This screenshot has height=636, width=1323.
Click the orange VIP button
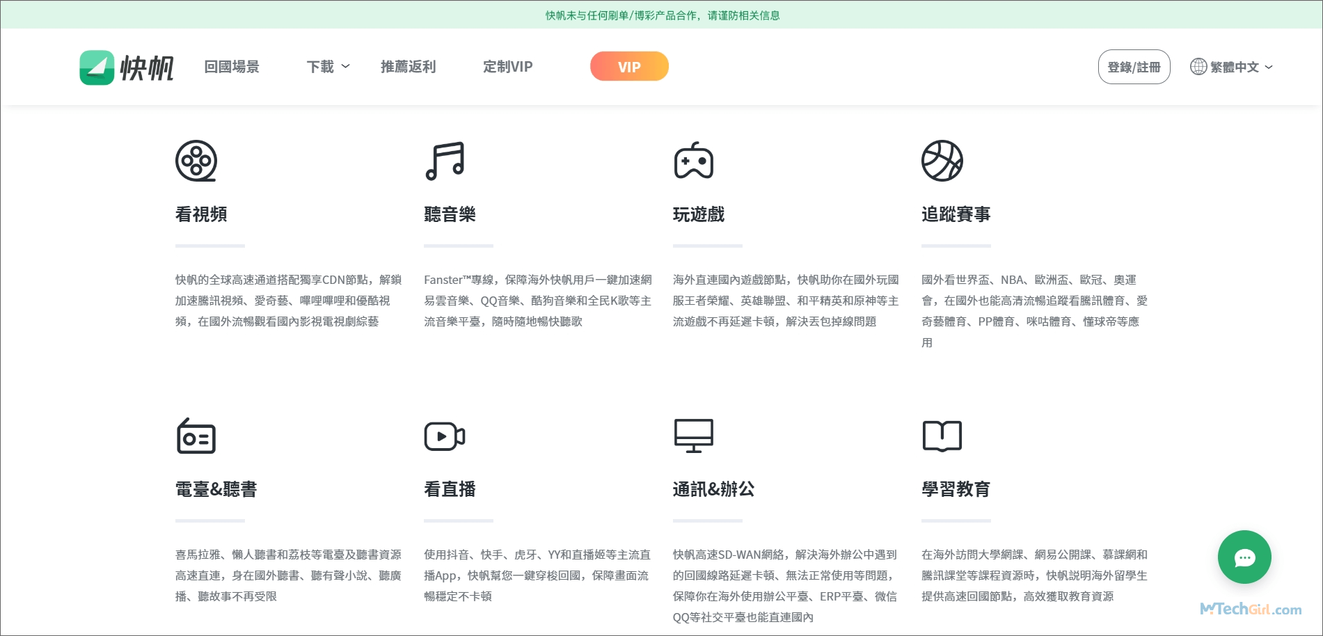click(629, 66)
